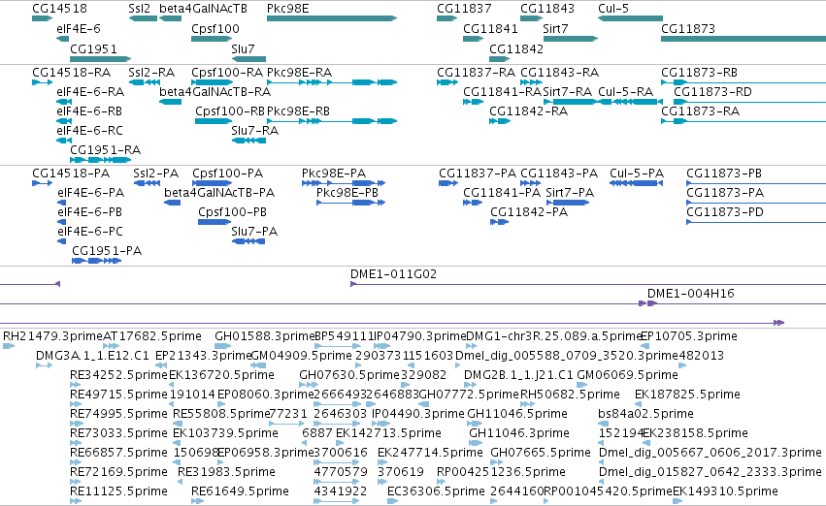Click the Pkc98E-RA transcript model
826x506 pixels.
[x=332, y=82]
